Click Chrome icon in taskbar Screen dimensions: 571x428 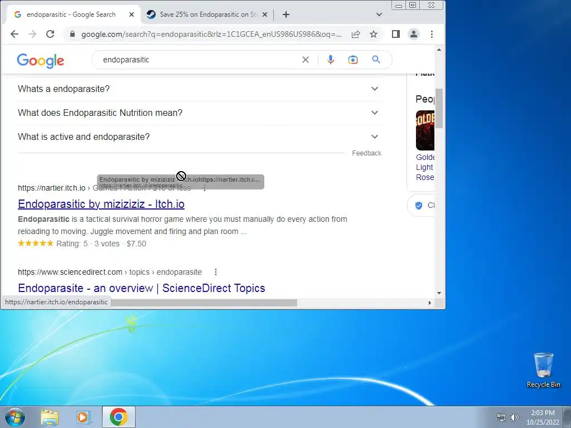pos(118,417)
